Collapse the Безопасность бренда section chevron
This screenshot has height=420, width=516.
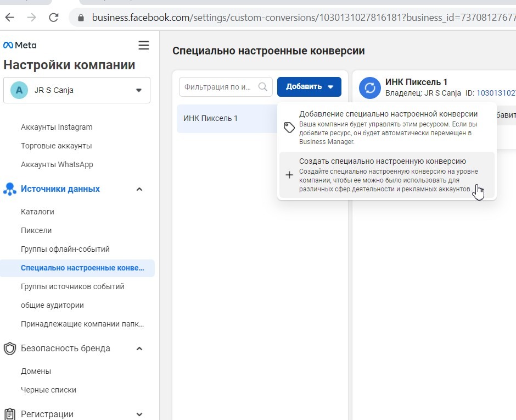[139, 349]
